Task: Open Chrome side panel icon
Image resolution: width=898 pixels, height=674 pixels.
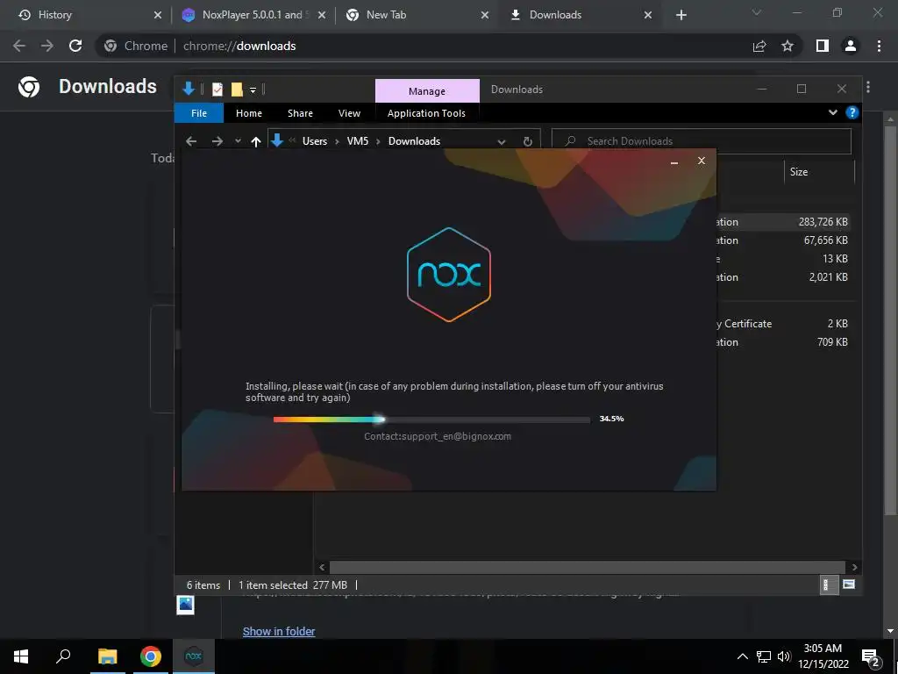Action: click(x=823, y=46)
